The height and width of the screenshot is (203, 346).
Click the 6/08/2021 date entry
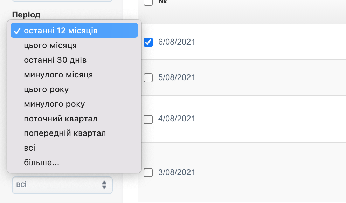pyautogui.click(x=177, y=42)
